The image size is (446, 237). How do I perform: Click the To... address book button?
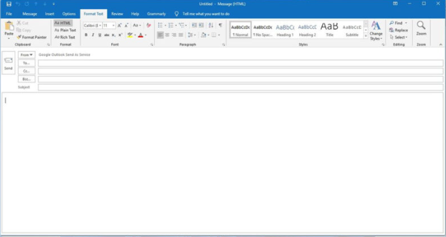(26, 63)
